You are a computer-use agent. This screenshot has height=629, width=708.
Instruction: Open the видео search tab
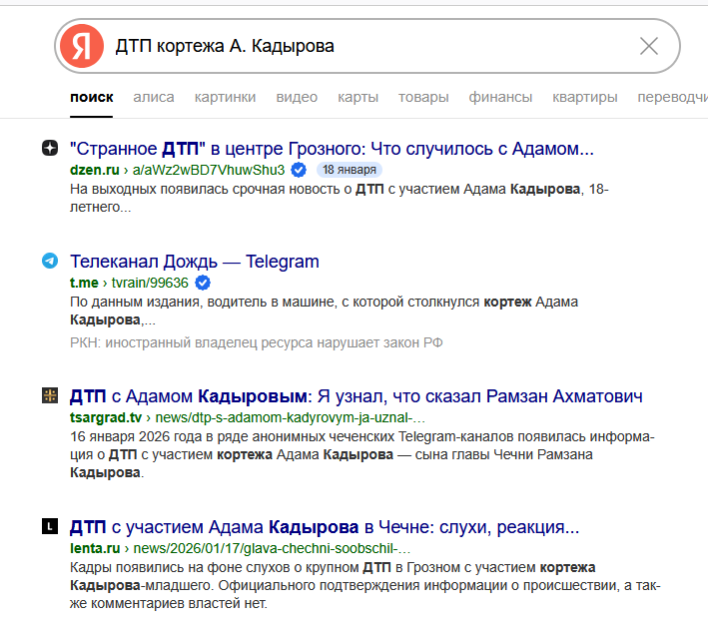pos(297,97)
